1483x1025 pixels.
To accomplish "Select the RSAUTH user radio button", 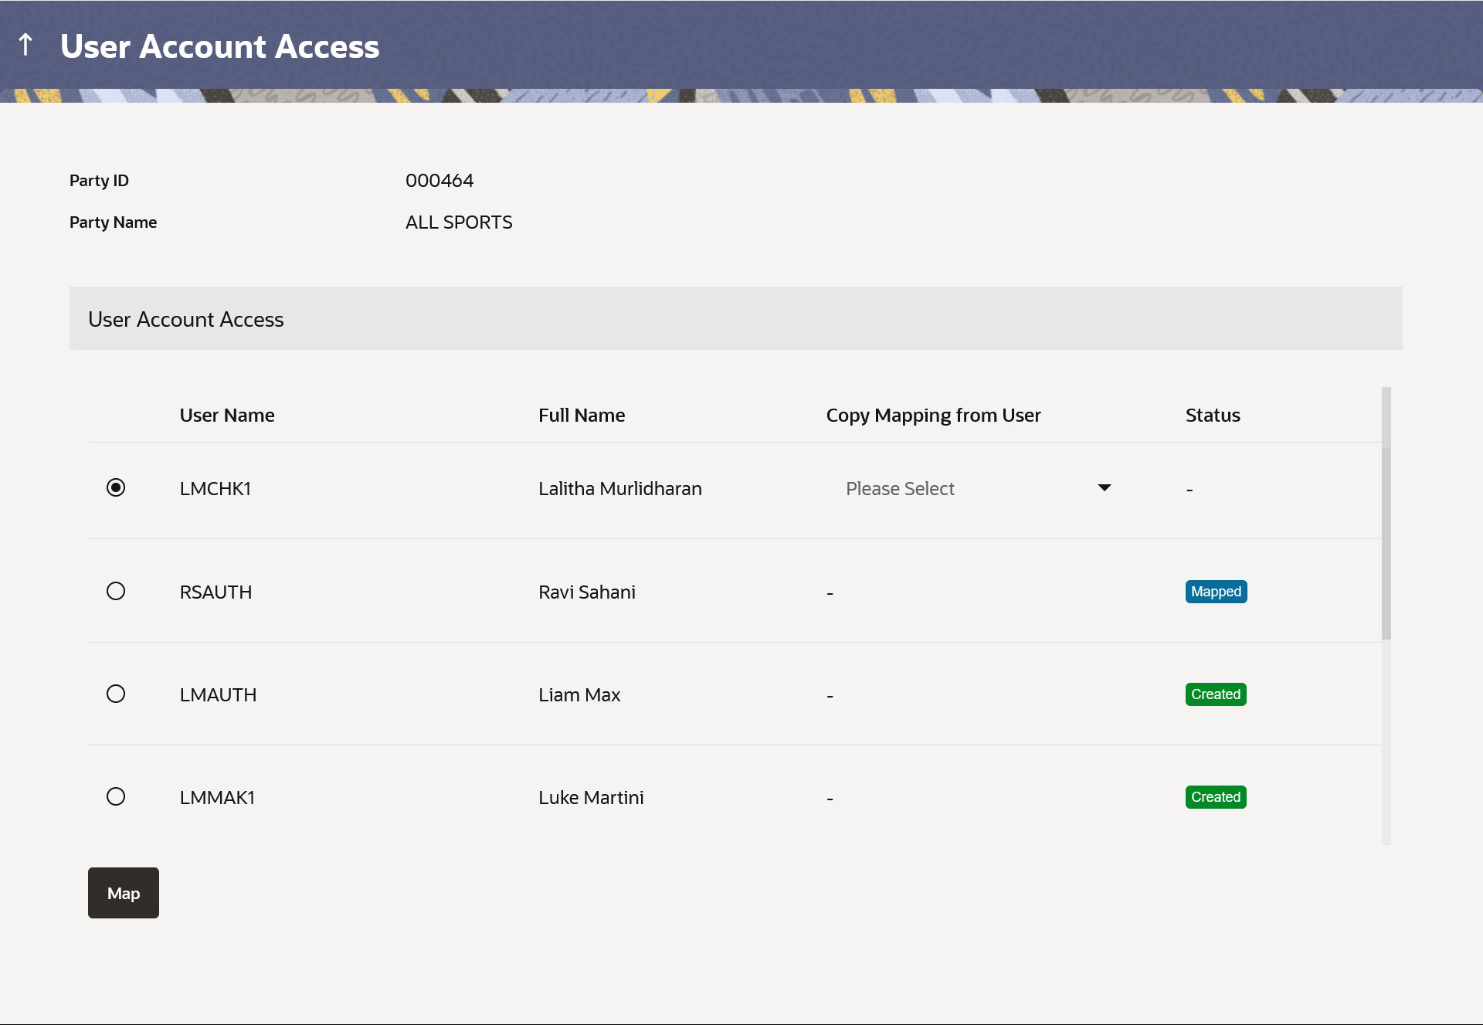I will point(116,591).
